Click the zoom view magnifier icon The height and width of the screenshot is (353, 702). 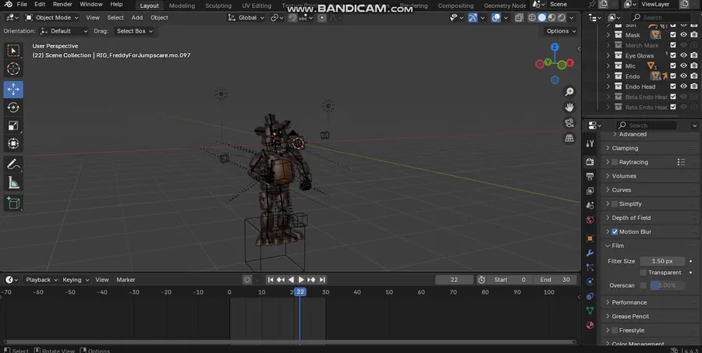(569, 92)
